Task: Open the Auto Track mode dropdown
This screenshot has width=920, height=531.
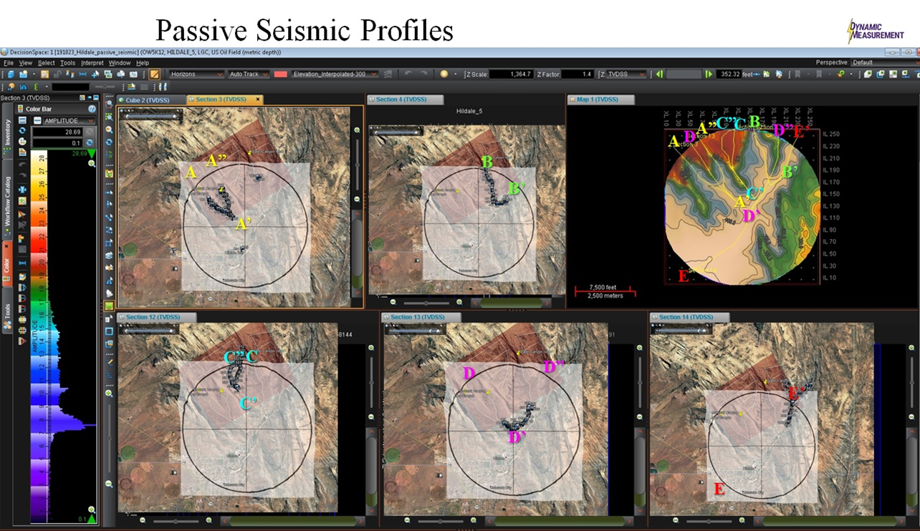Action: 249,74
